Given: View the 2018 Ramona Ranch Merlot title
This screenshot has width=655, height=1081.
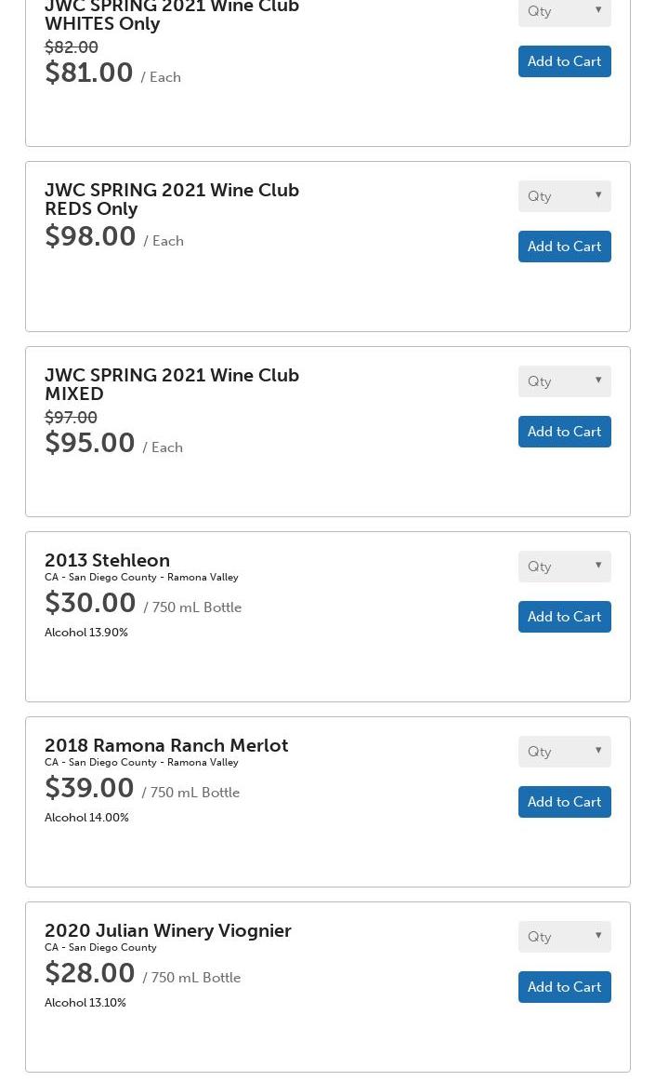Looking at the screenshot, I should coord(166,745).
